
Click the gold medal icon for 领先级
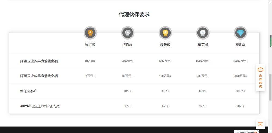(x=165, y=33)
